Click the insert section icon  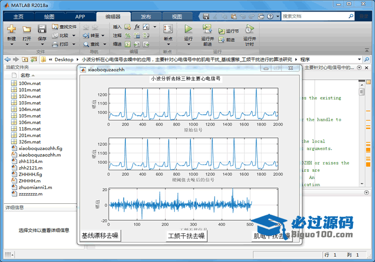click(x=128, y=27)
